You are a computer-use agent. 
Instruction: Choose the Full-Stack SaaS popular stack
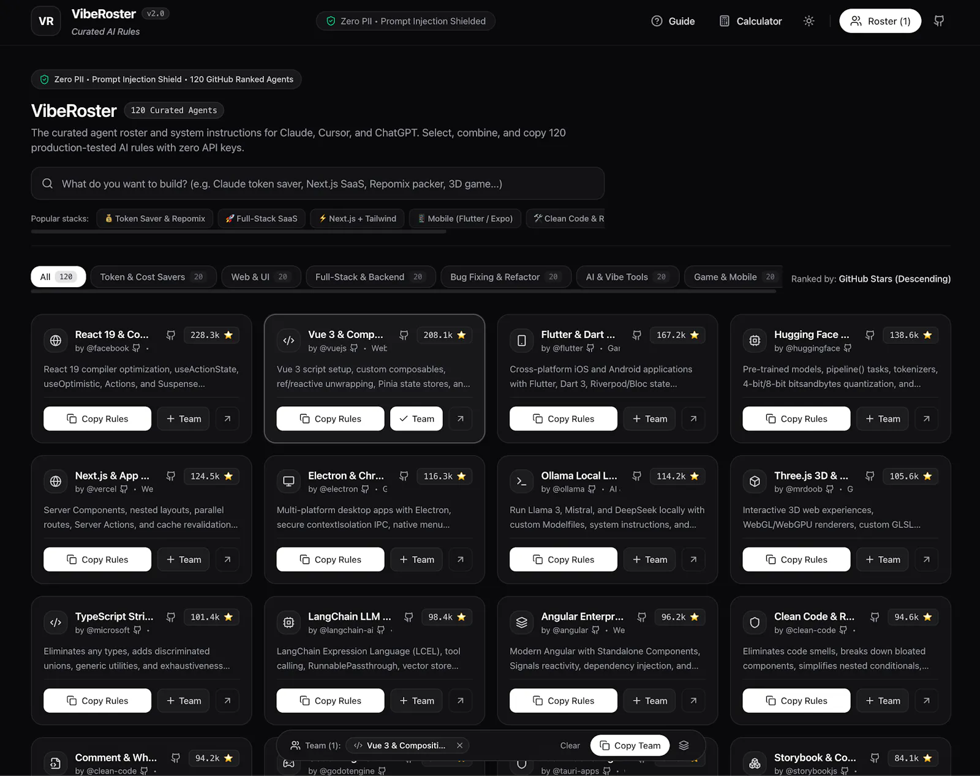coord(262,219)
